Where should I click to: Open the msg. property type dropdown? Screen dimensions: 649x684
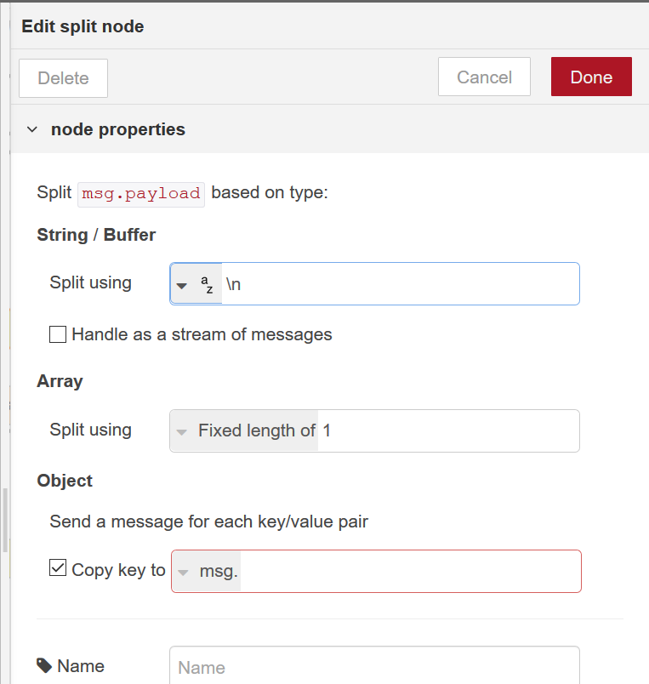[207, 572]
